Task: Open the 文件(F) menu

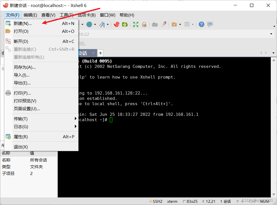Action: tap(13, 15)
